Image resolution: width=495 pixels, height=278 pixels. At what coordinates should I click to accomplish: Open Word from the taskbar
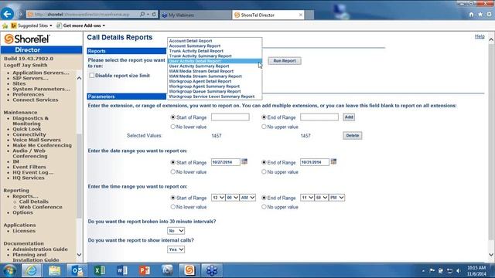pyautogui.click(x=122, y=270)
